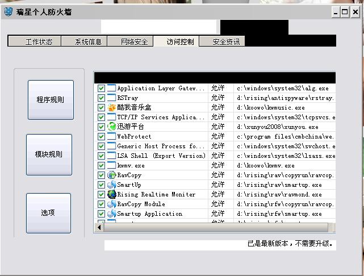Uncheck the Application Layer Gateway rule
The image size is (364, 276).
[101, 89]
